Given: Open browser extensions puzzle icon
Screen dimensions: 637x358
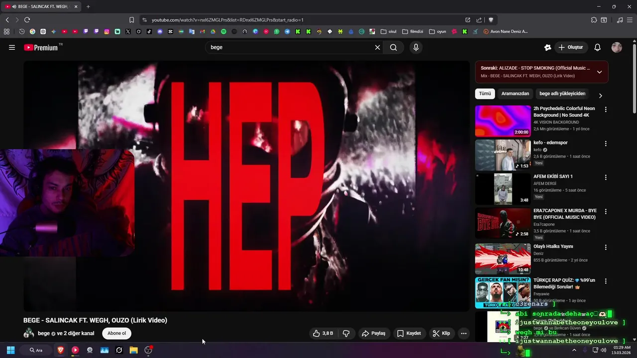Looking at the screenshot, I should pos(594,20).
